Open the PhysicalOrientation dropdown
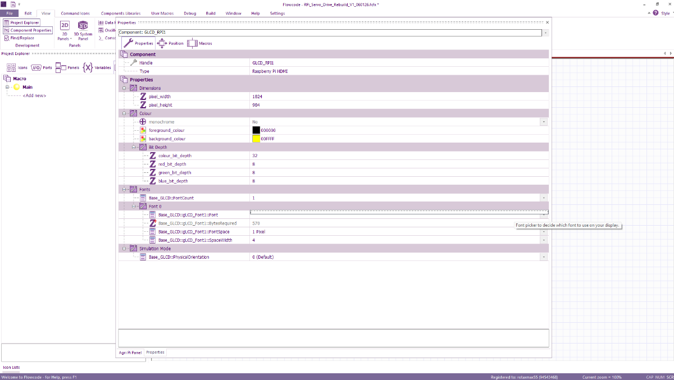The image size is (674, 380). click(543, 257)
